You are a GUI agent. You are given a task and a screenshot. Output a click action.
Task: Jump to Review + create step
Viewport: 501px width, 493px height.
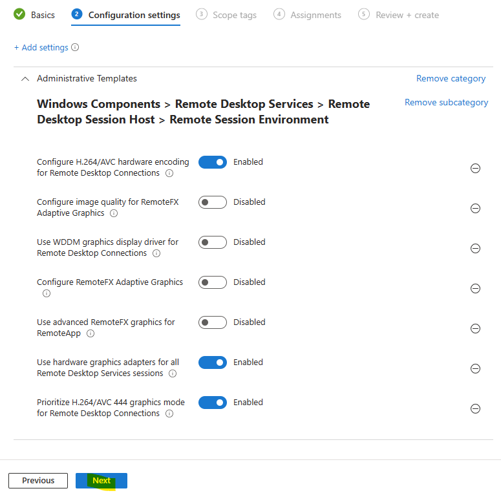pyautogui.click(x=398, y=15)
